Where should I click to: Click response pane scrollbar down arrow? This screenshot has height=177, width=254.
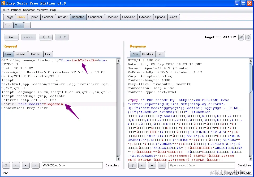tap(251, 159)
